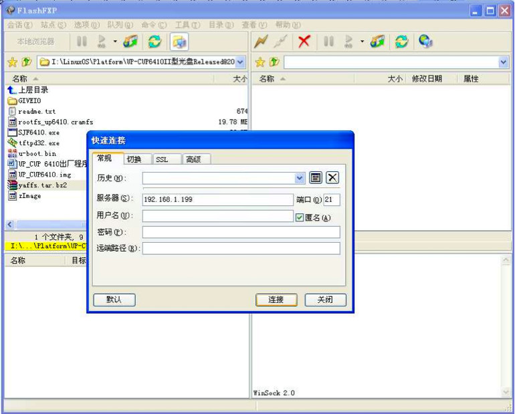Click the 远端路径 remote path field

241,248
